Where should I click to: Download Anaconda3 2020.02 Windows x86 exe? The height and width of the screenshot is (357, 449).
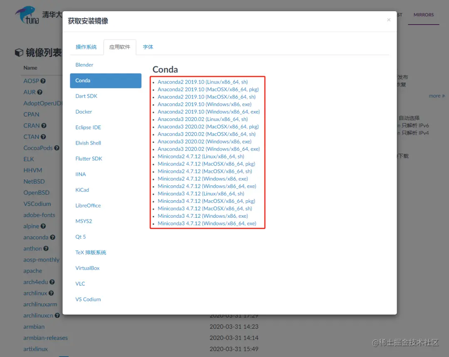tap(205, 141)
